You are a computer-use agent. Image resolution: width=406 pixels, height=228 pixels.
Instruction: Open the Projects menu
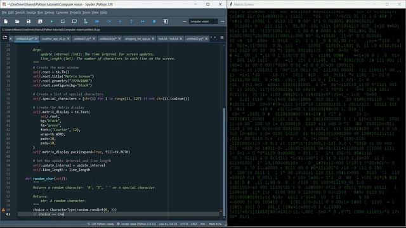[x=75, y=13]
